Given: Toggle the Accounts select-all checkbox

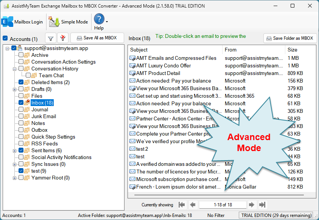Looking at the screenshot, I should [x=5, y=39].
